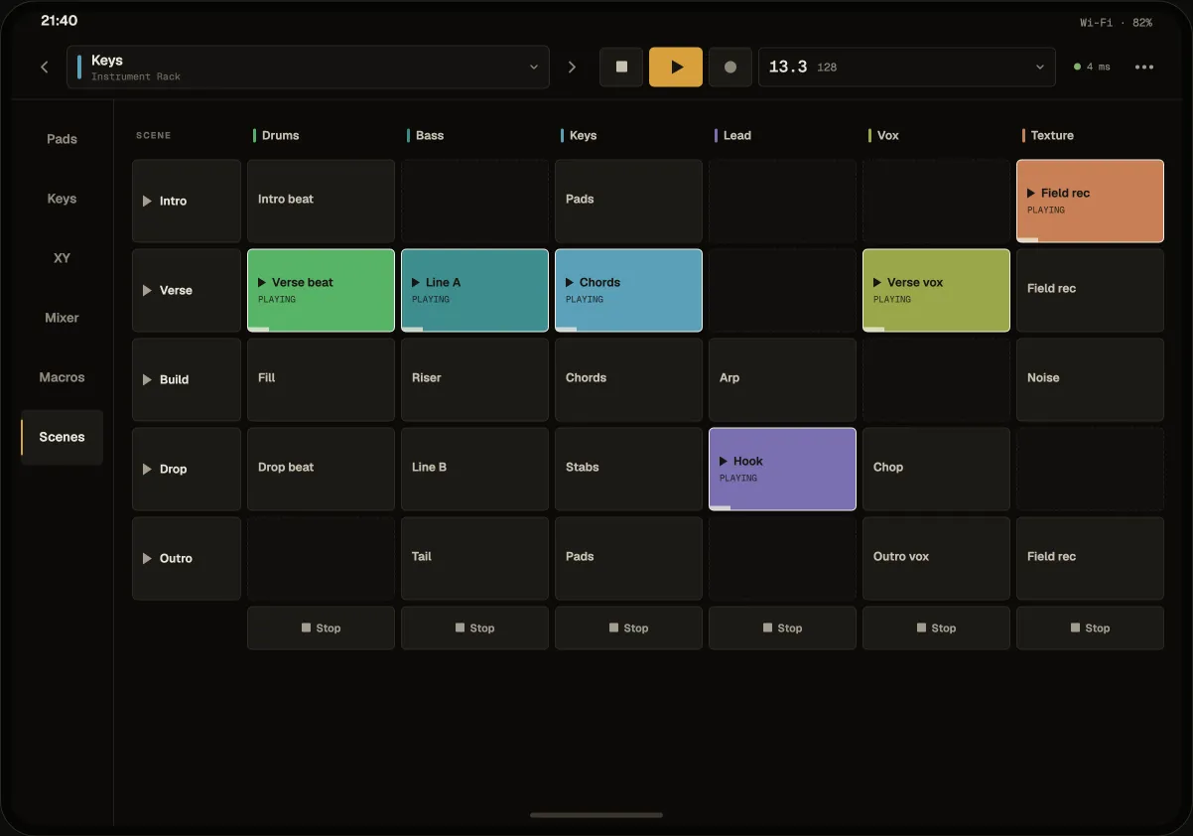
Task: Expand the 13.3 tempo position dropdown
Action: tap(906, 68)
